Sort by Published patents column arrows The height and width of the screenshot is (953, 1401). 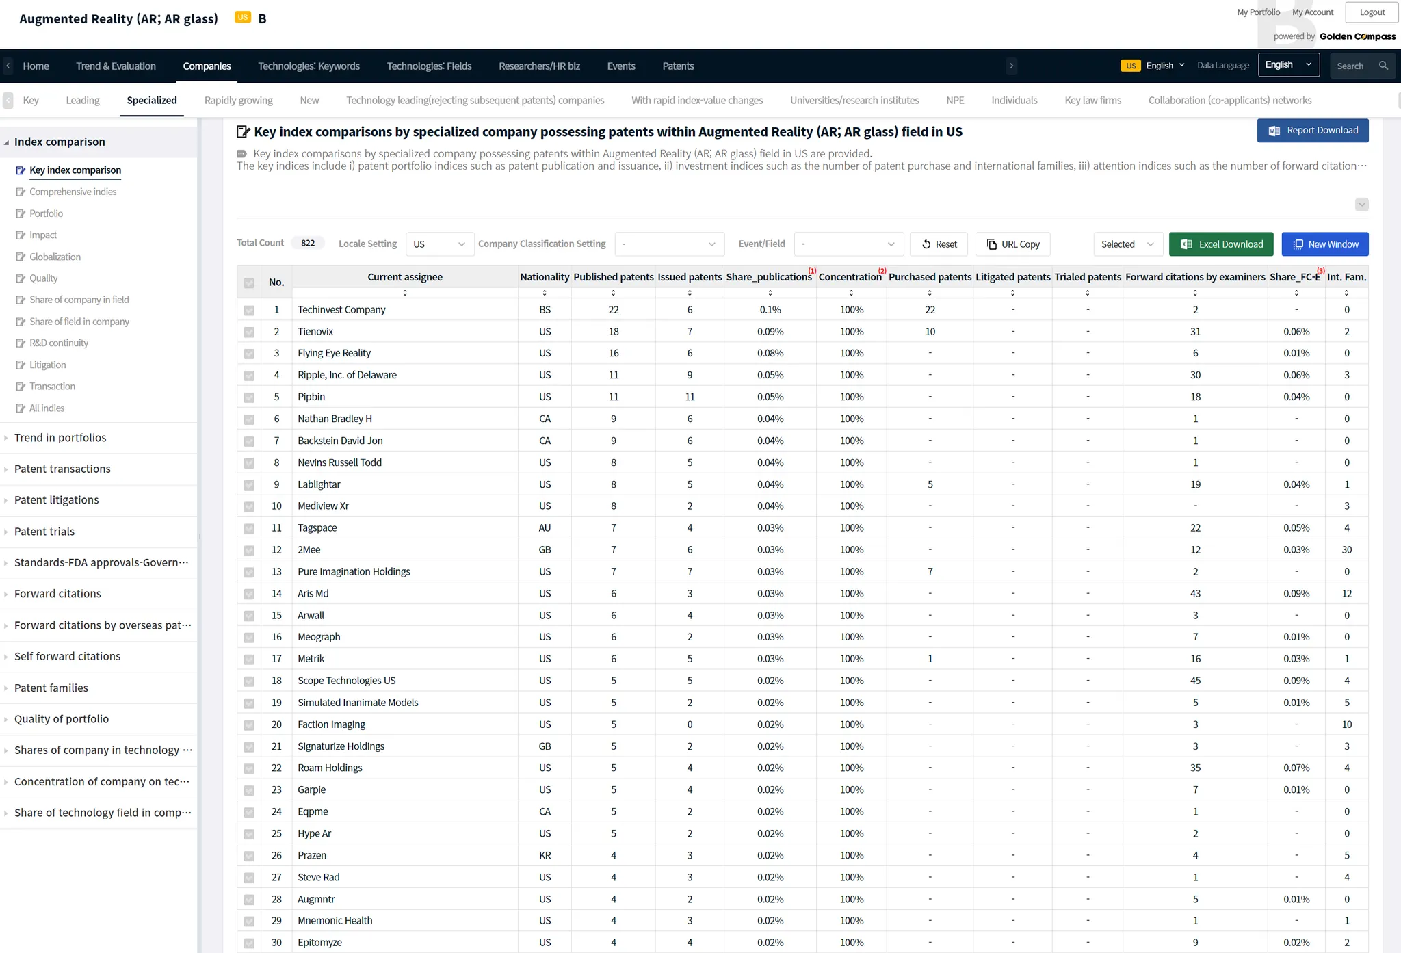[x=613, y=293]
